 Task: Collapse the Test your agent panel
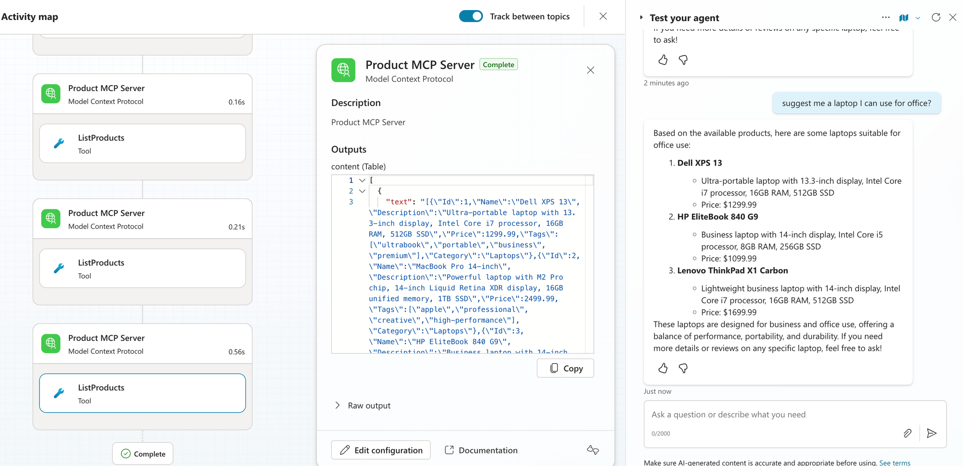pyautogui.click(x=641, y=17)
